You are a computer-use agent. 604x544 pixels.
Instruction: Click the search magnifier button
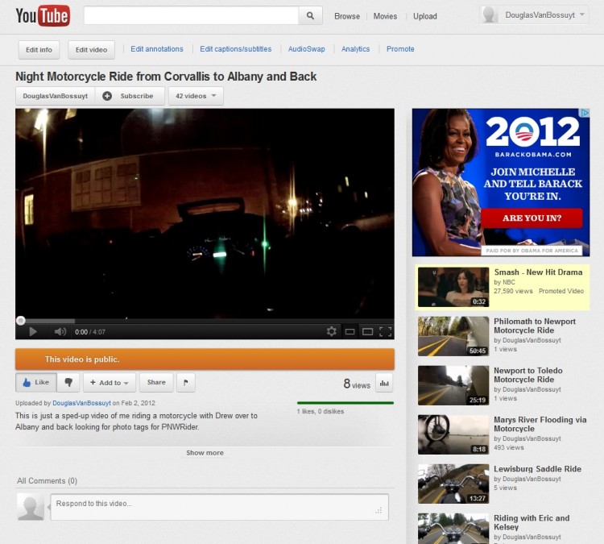[310, 16]
